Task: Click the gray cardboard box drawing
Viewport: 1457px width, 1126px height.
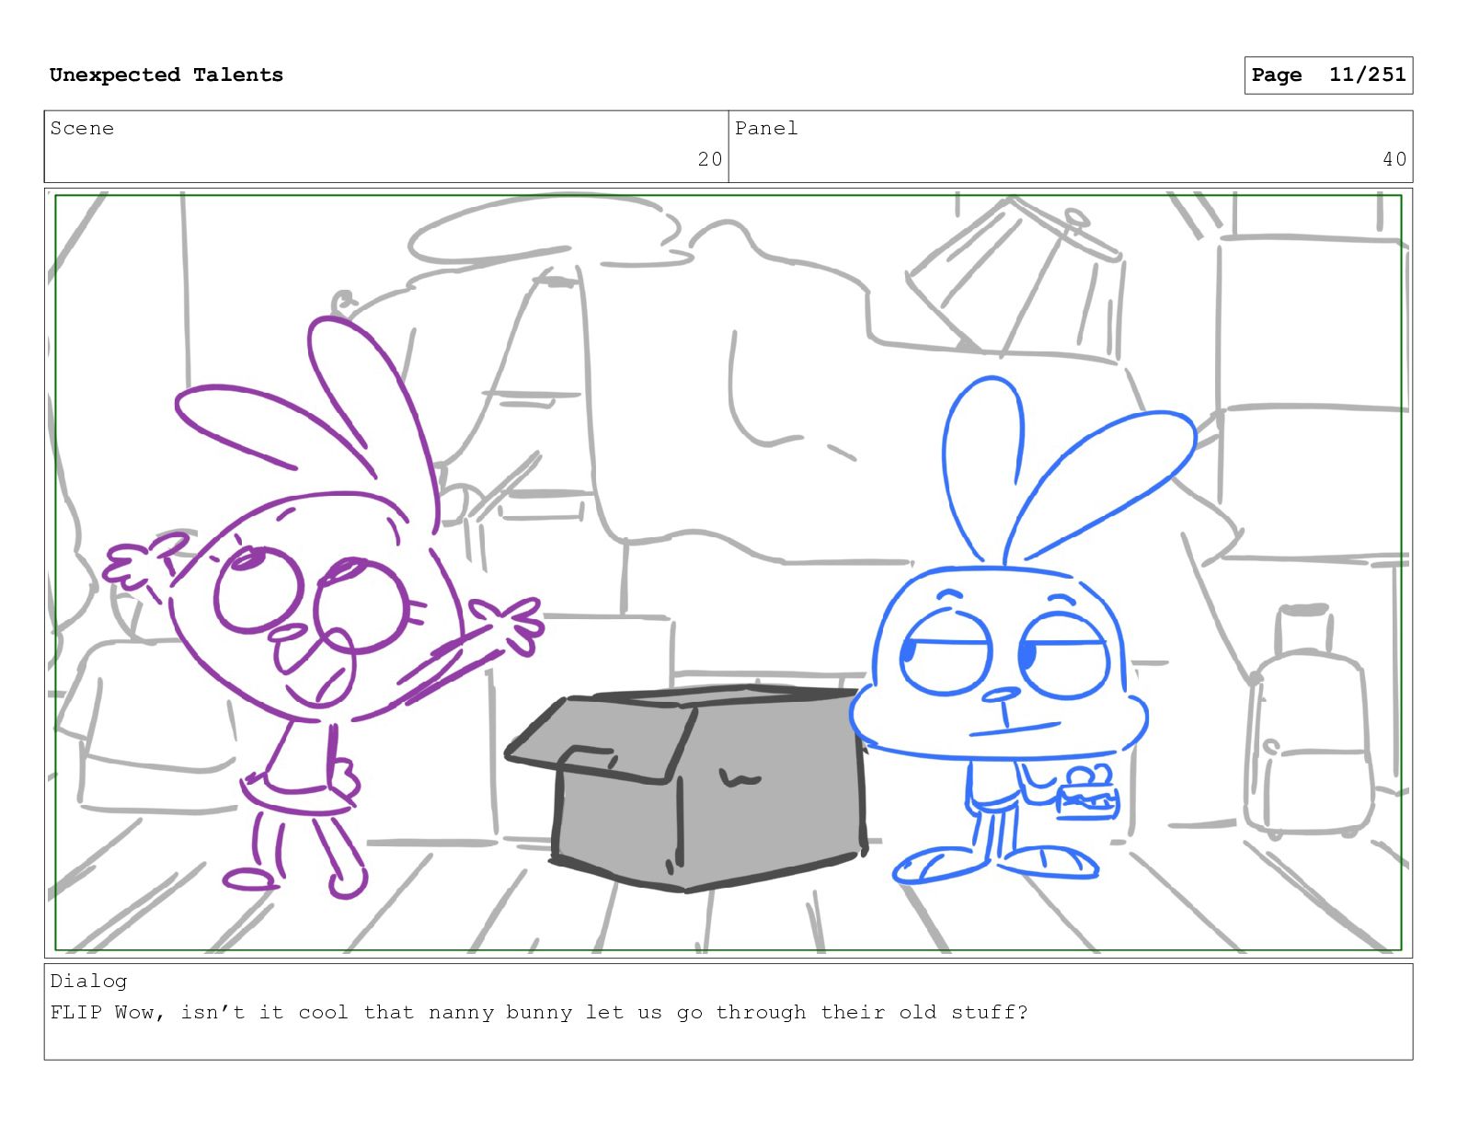Action: click(685, 788)
